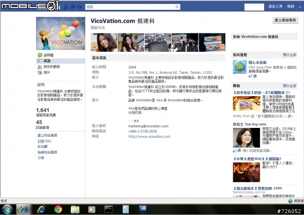Open the remote desktop taskbar icon
304x215 pixels.
[x=142, y=209]
